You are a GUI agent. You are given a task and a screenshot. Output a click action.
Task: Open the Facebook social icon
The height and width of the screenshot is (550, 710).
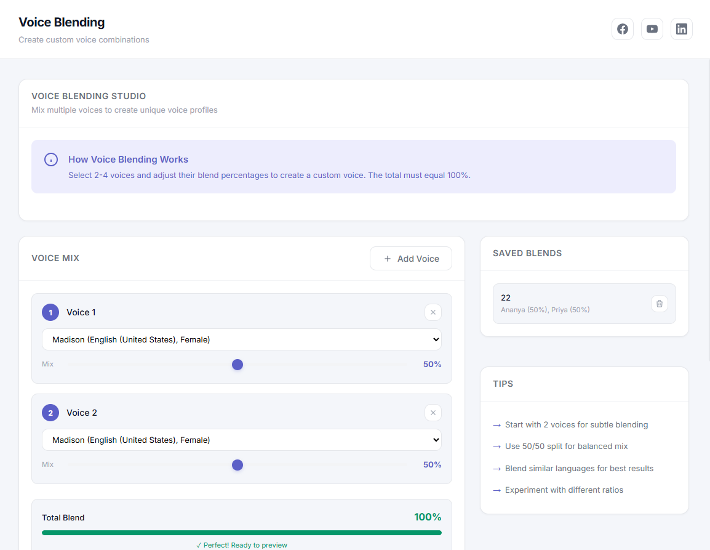tap(622, 28)
